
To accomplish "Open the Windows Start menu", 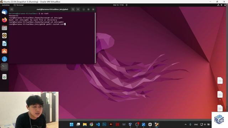I will point(72,124).
